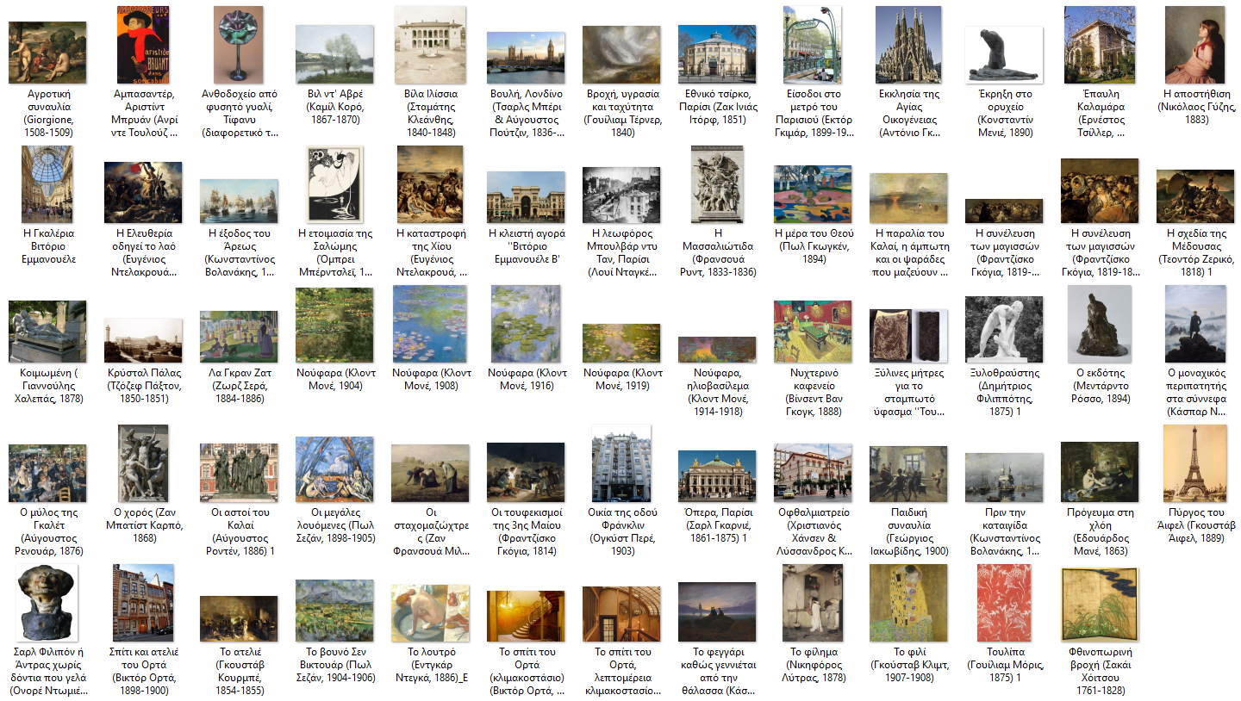
Task: Select the 'Η κλειστή αγορά' arcade thumbnail
Action: [x=527, y=196]
